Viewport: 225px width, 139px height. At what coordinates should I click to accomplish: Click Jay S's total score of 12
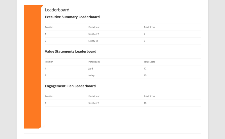[x=145, y=69]
